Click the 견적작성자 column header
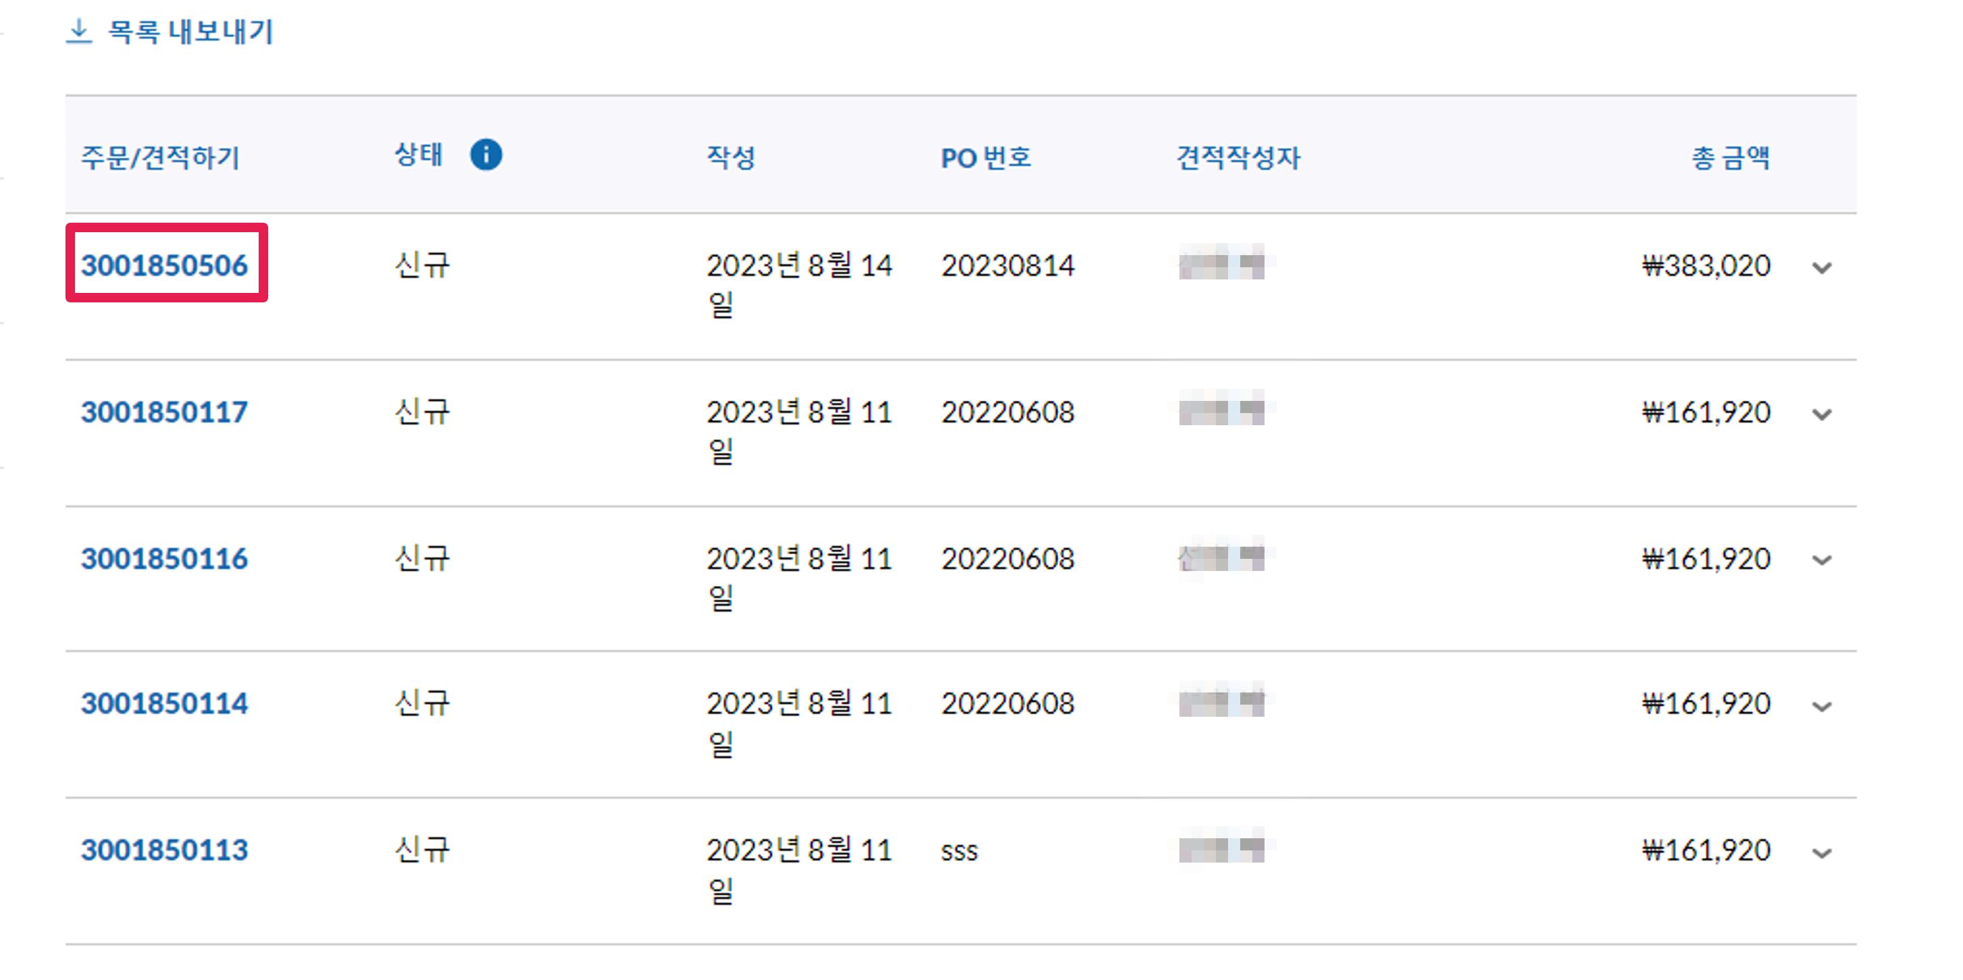1963x980 pixels. point(1238,158)
